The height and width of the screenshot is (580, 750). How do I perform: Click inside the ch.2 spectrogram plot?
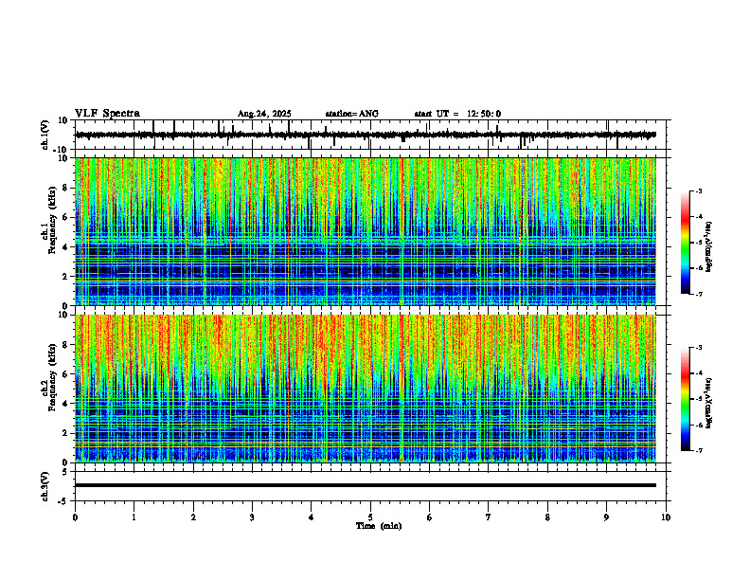point(366,389)
